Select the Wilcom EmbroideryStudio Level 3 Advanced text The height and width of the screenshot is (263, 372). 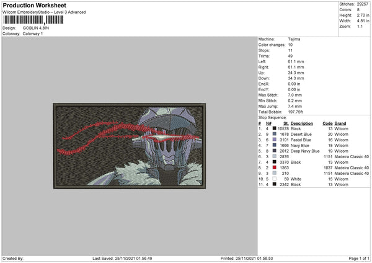coord(44,12)
